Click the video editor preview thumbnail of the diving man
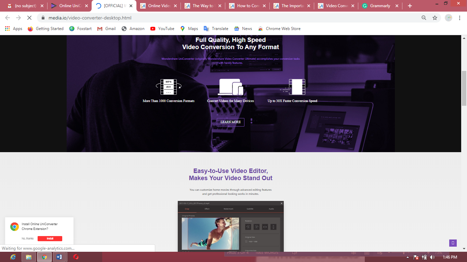This screenshot has width=467, height=262. (210, 234)
